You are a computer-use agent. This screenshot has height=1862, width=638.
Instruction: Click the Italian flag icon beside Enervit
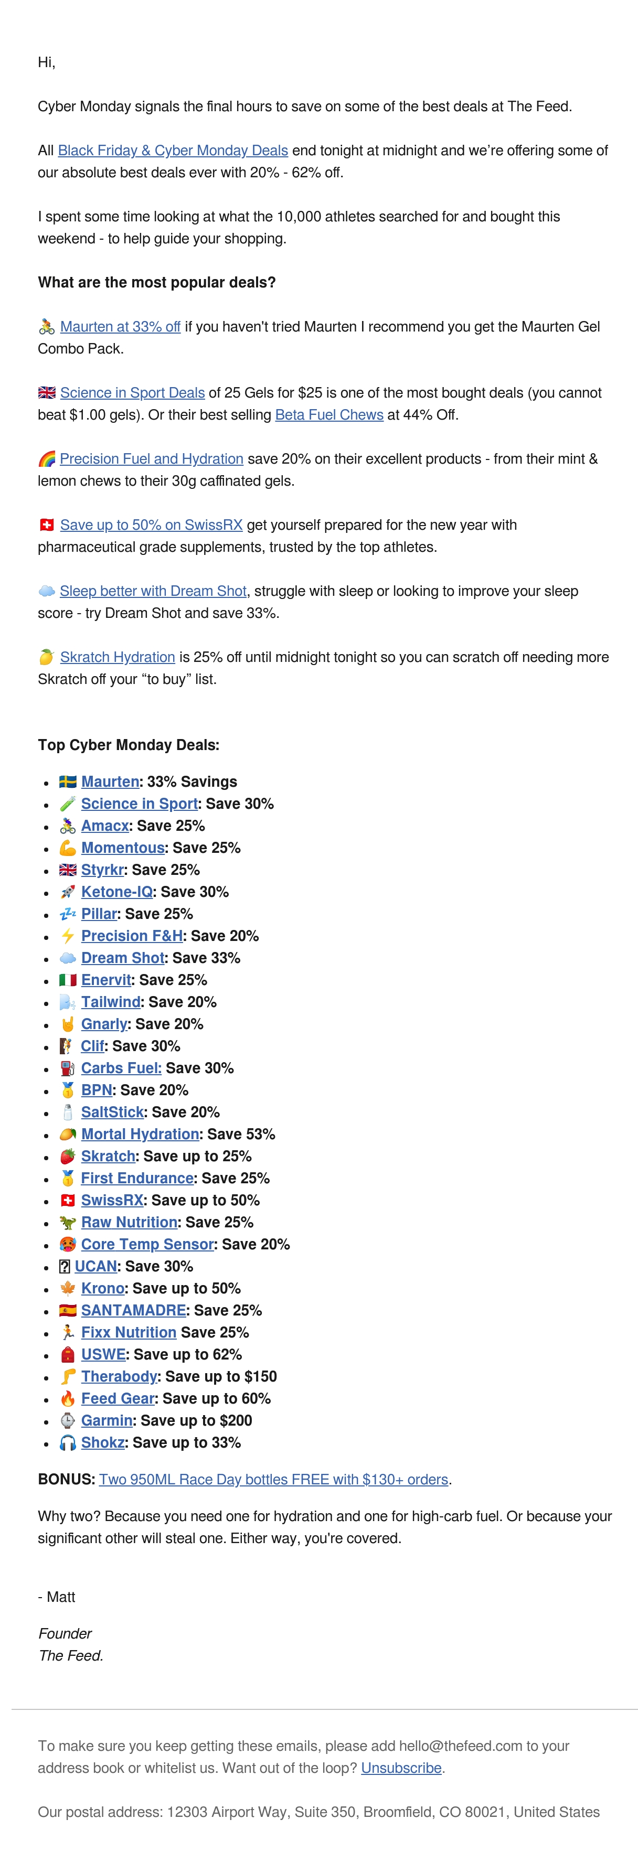pos(68,980)
